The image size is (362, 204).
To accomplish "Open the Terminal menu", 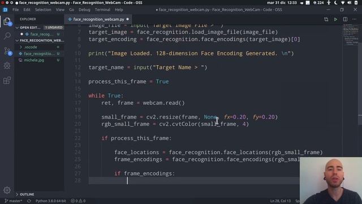I will tap(102, 10).
